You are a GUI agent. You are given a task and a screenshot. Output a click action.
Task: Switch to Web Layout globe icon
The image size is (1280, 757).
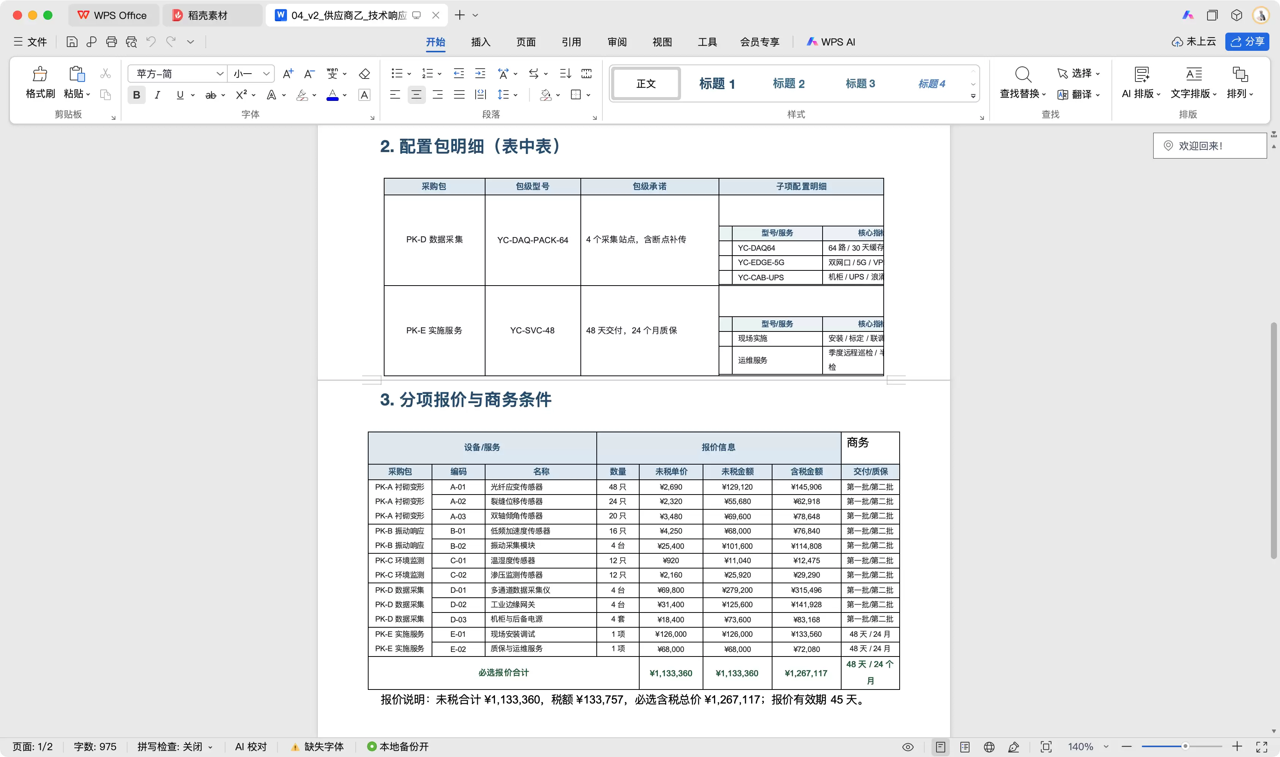coord(989,747)
